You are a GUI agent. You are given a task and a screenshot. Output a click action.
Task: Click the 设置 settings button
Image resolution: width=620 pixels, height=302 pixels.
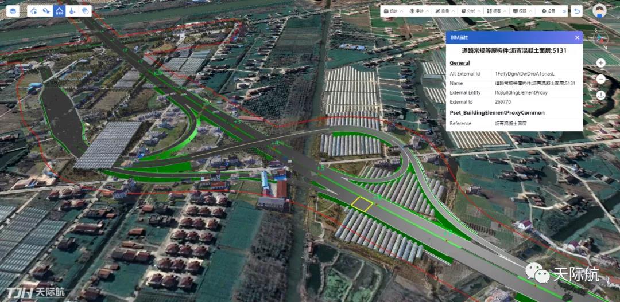[x=548, y=11]
